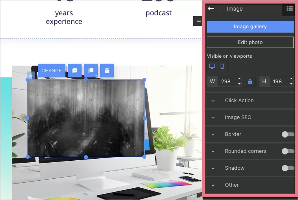Turn on Rounded corners switch
Viewport: 298px width, 200px height.
(x=288, y=151)
